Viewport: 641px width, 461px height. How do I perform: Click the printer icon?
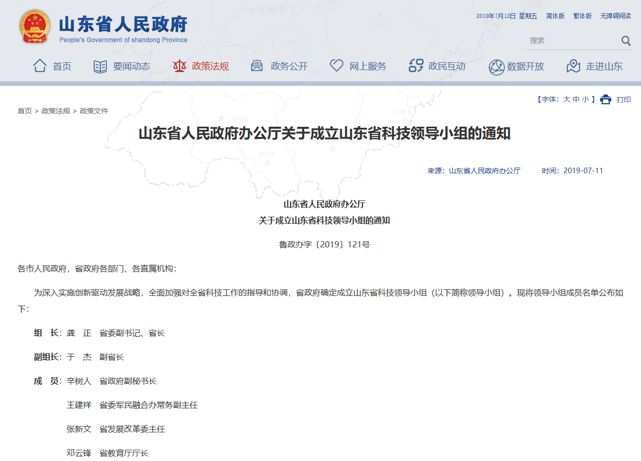click(x=606, y=100)
